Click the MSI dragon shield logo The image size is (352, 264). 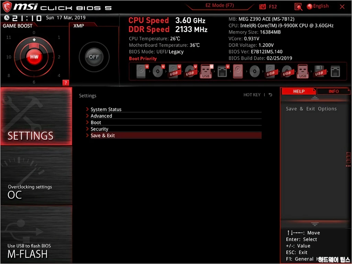pyautogui.click(x=7, y=7)
